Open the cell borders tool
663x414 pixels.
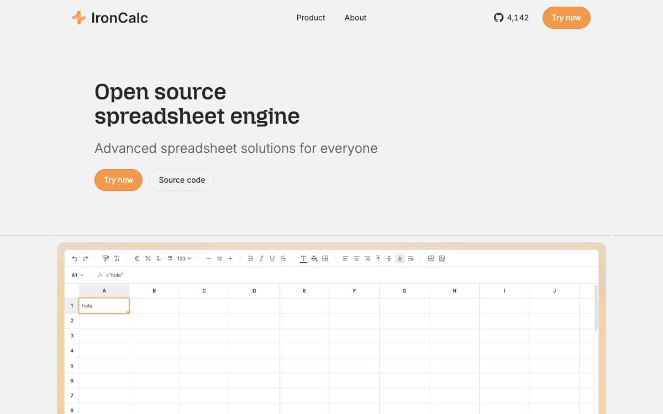[x=325, y=258]
